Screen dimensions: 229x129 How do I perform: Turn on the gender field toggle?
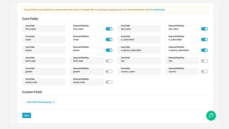pyautogui.click(x=109, y=72)
